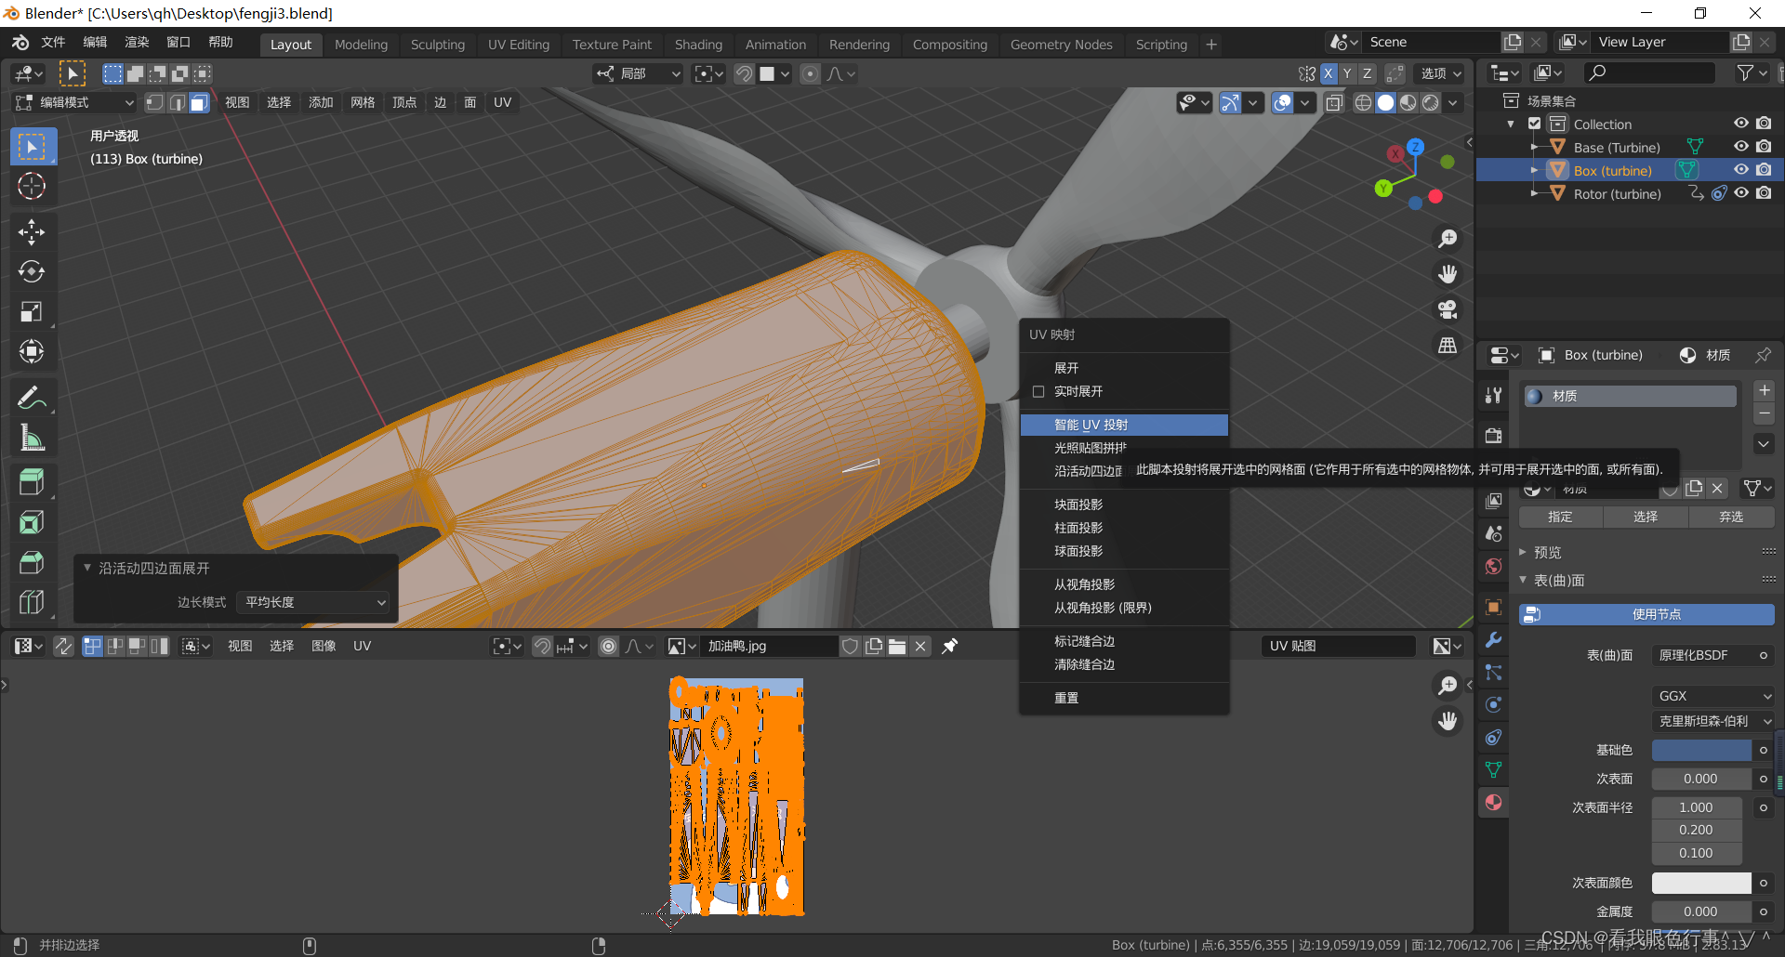Click the viewport pan hand icon

pos(1448,274)
